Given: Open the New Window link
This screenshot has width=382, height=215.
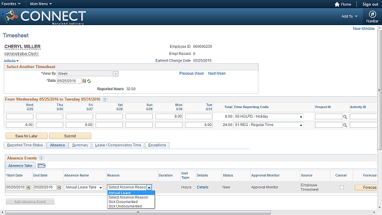Looking at the screenshot, I should pyautogui.click(x=363, y=29).
